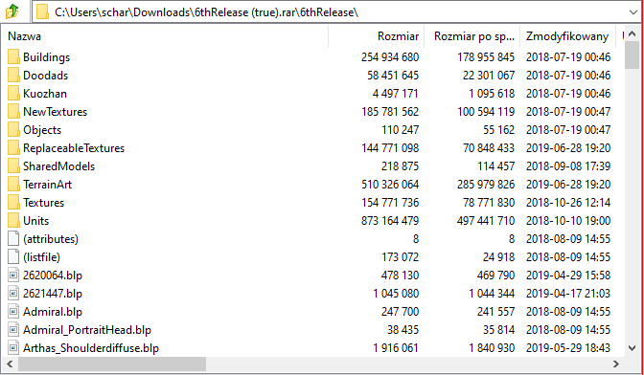The width and height of the screenshot is (644, 375).
Task: Select the NewTextures name text
Action: point(55,112)
